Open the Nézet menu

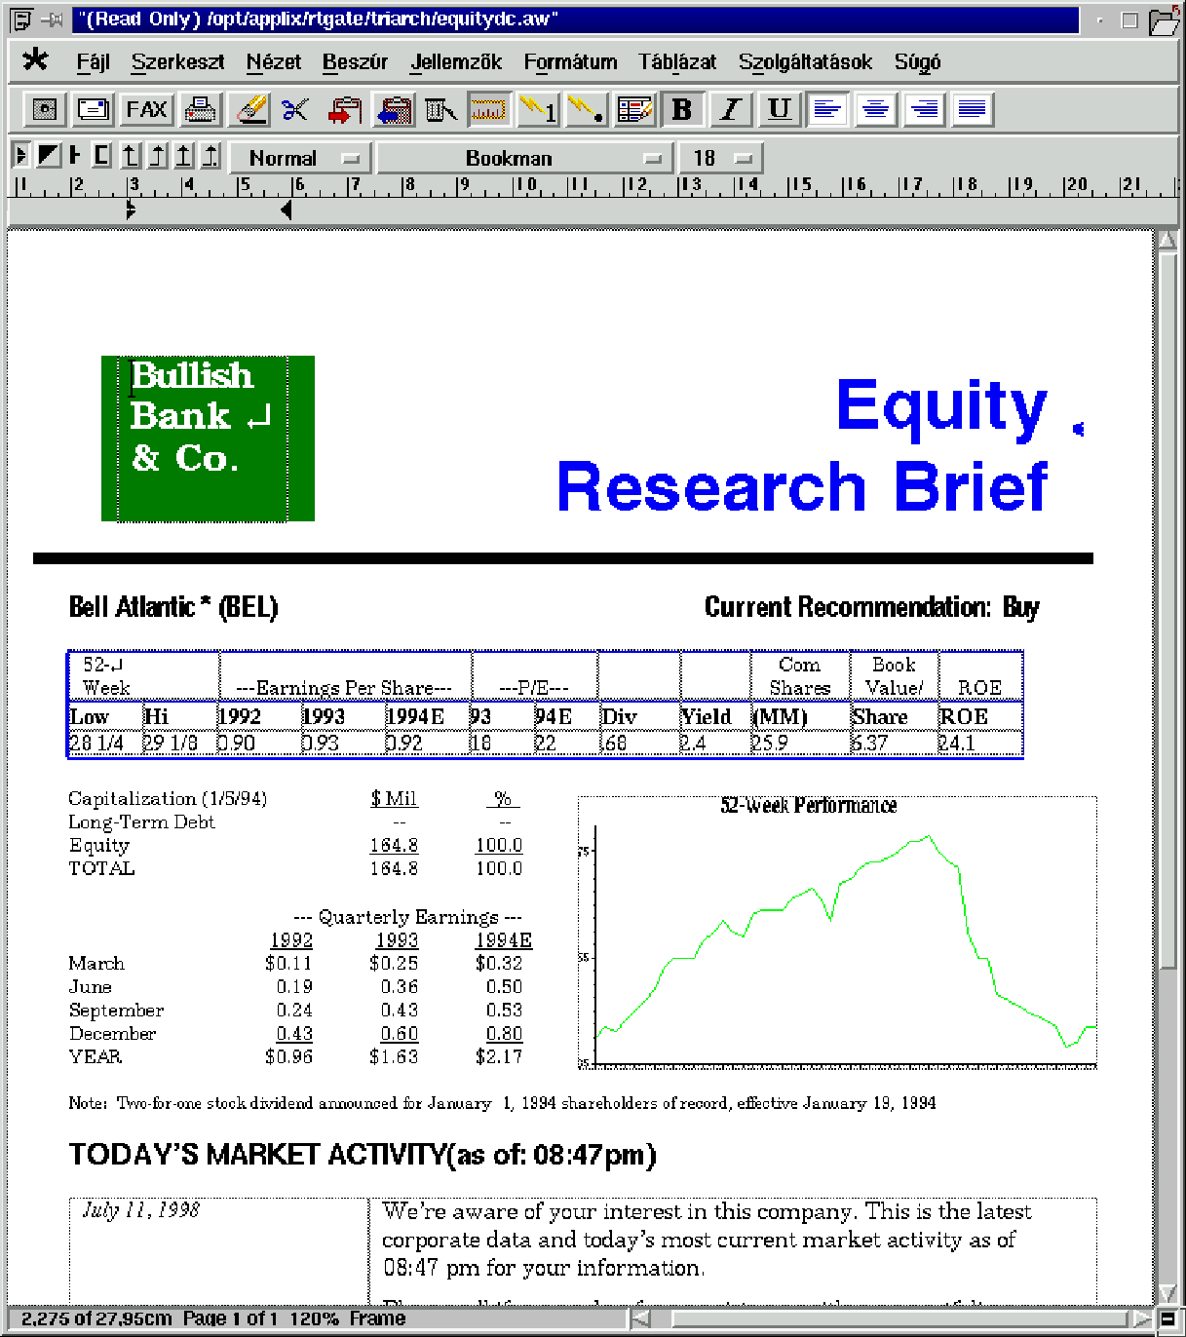[x=273, y=62]
